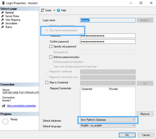
Task: Enable the Enforce password policy checkbox
Action: (x=51, y=57)
